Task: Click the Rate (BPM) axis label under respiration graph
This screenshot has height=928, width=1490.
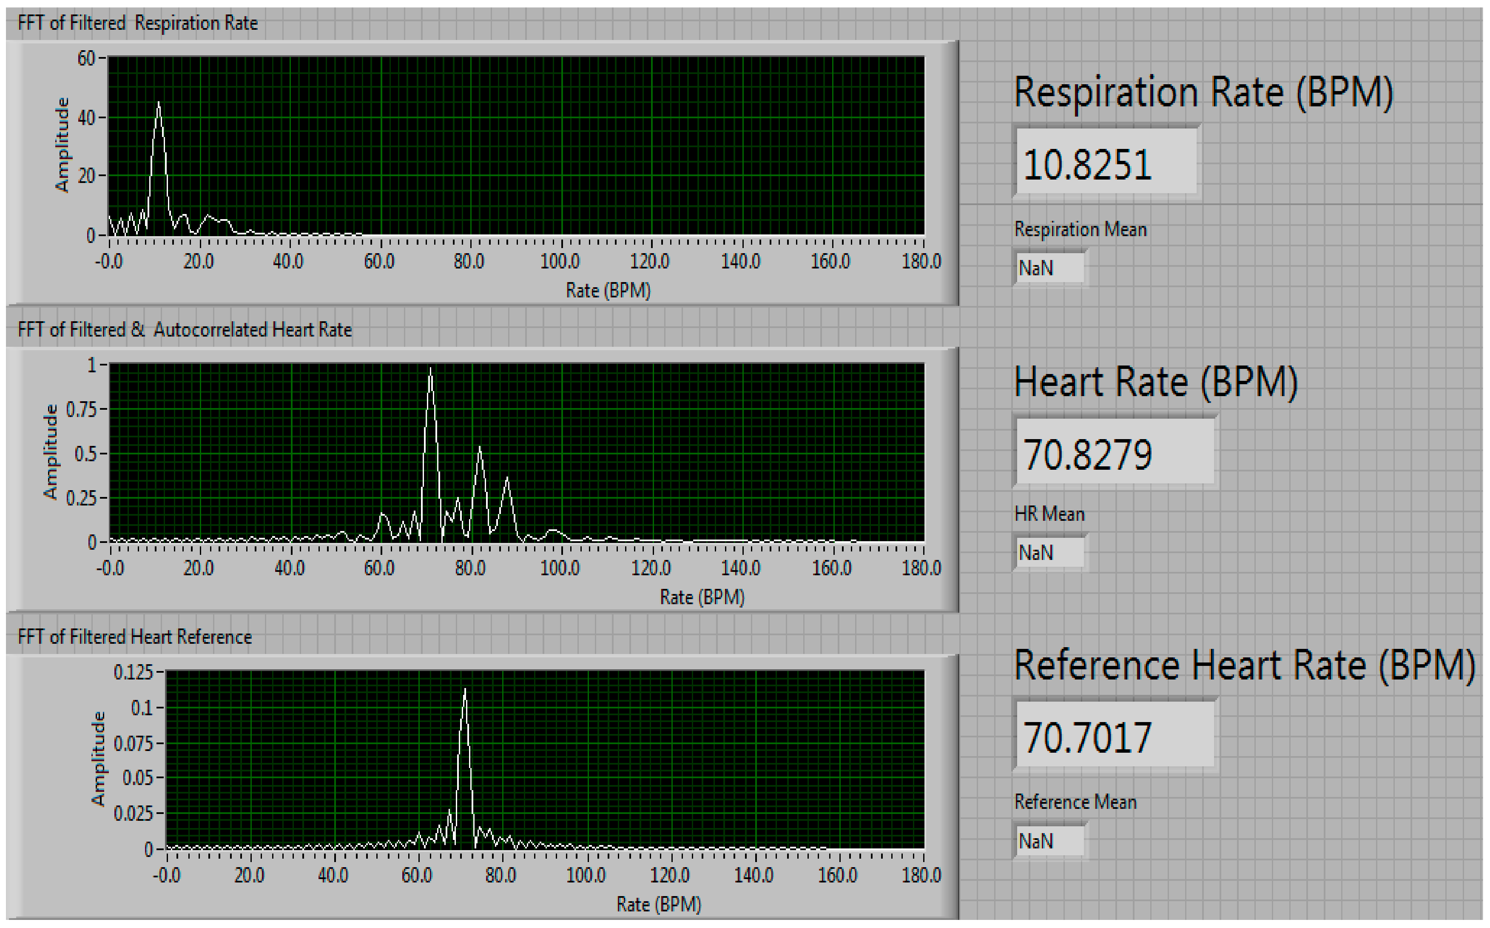Action: [607, 290]
